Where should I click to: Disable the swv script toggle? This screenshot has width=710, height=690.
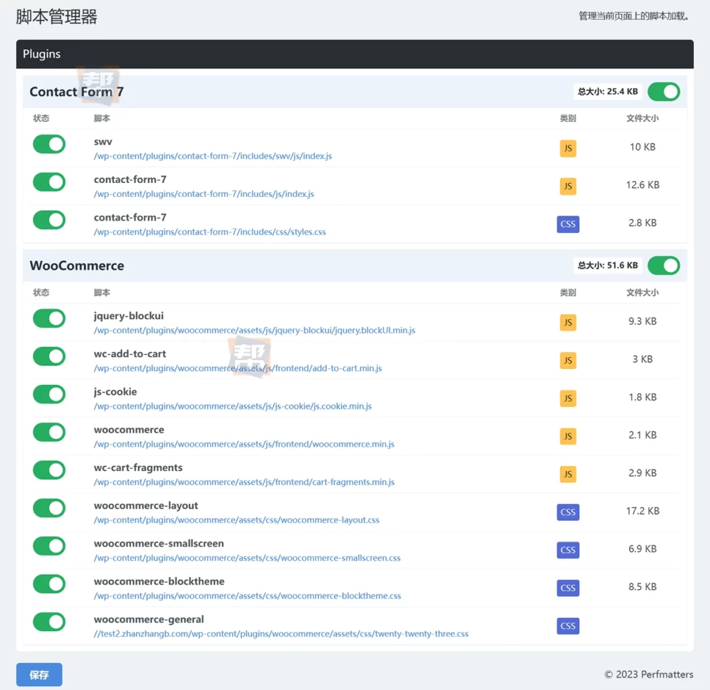click(49, 144)
